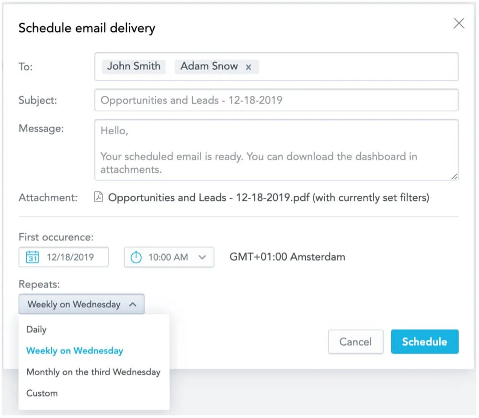The image size is (479, 418).
Task: Choose Weekly on Wednesday option
Action: click(75, 351)
